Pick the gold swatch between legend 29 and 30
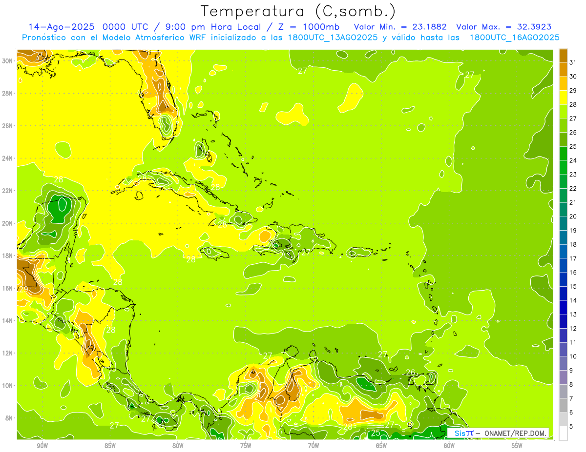 563,84
